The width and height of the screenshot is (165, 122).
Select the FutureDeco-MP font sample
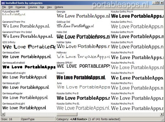click(16, 14)
